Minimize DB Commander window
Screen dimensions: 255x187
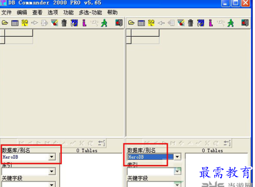[225, 3]
